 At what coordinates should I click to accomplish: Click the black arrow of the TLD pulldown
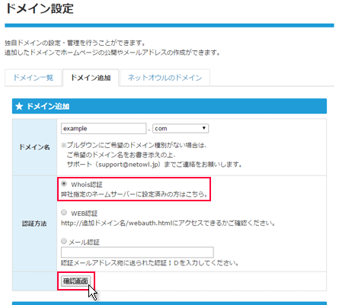coord(203,128)
